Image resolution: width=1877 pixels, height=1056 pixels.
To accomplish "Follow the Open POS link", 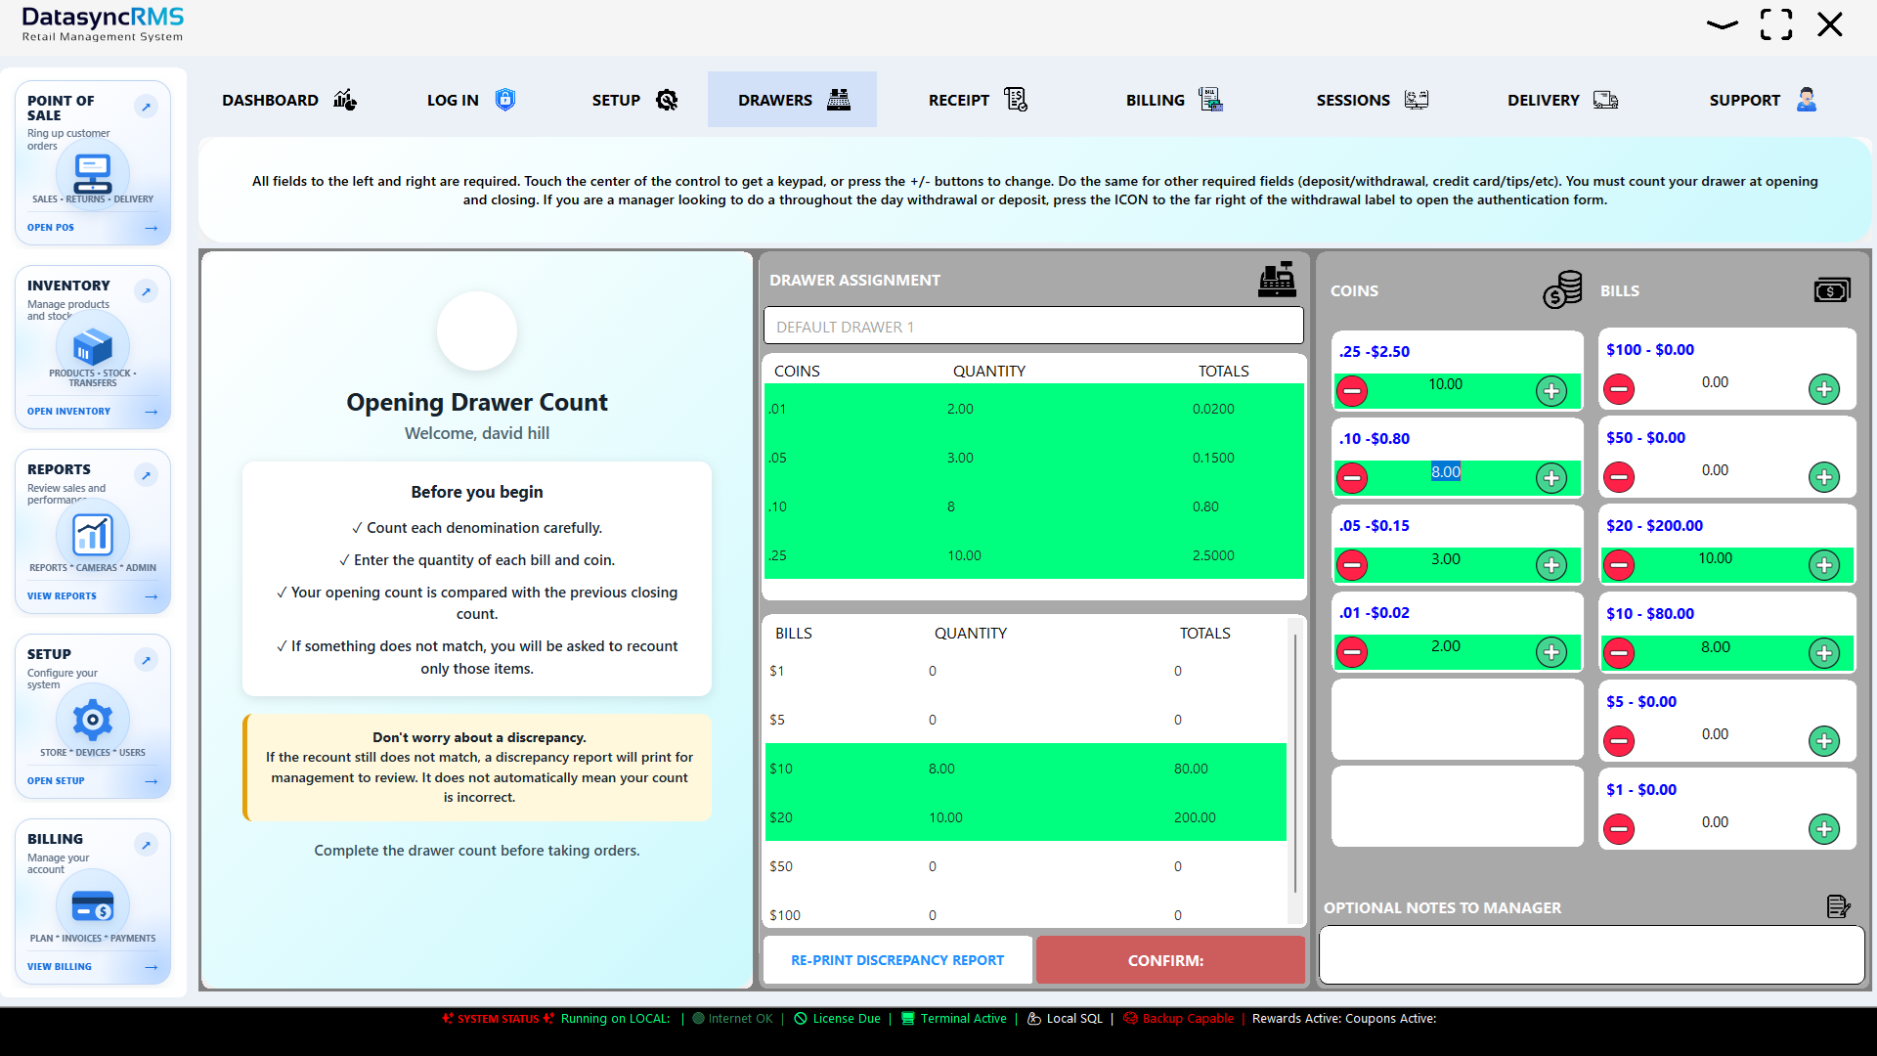I will pyautogui.click(x=92, y=227).
